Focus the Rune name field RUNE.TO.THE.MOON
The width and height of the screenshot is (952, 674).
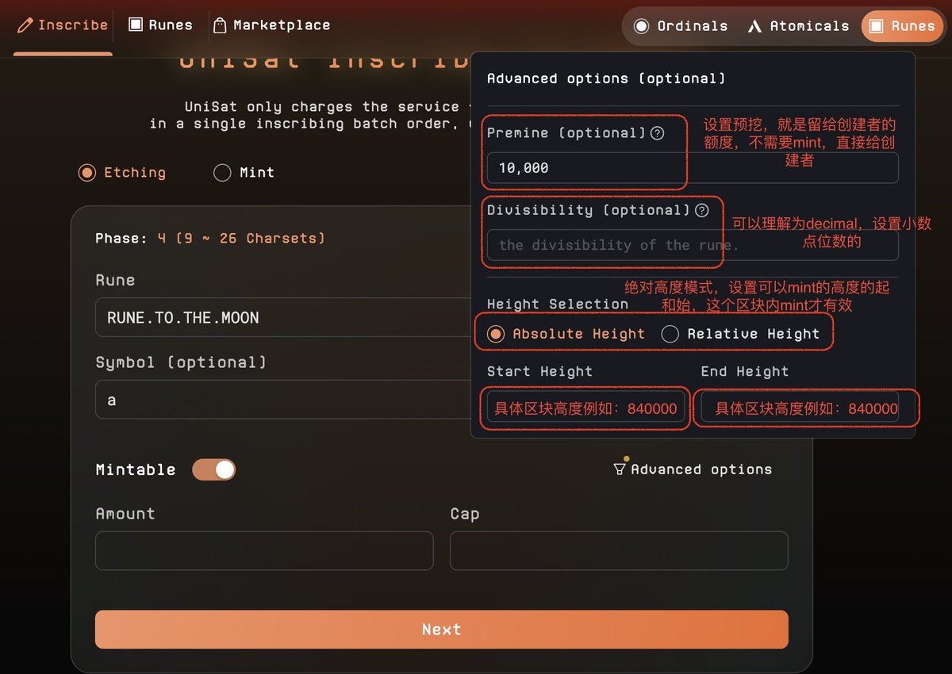(283, 318)
